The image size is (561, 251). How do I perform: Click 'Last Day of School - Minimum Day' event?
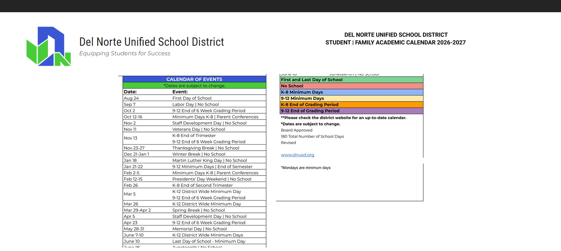pyautogui.click(x=209, y=241)
